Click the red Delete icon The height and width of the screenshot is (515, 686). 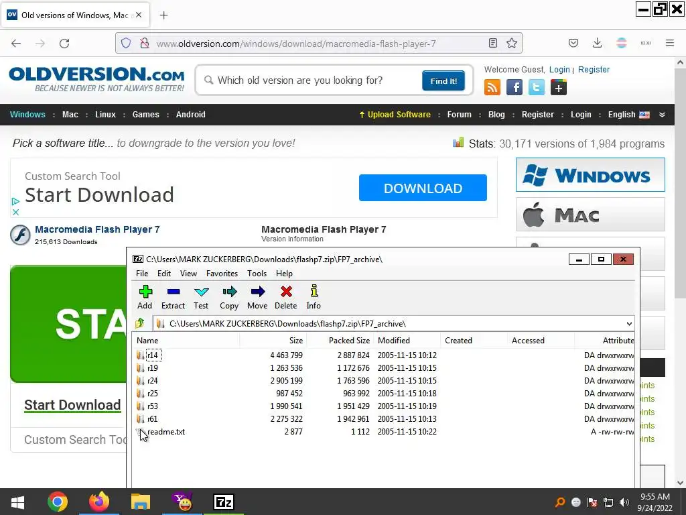pyautogui.click(x=286, y=297)
